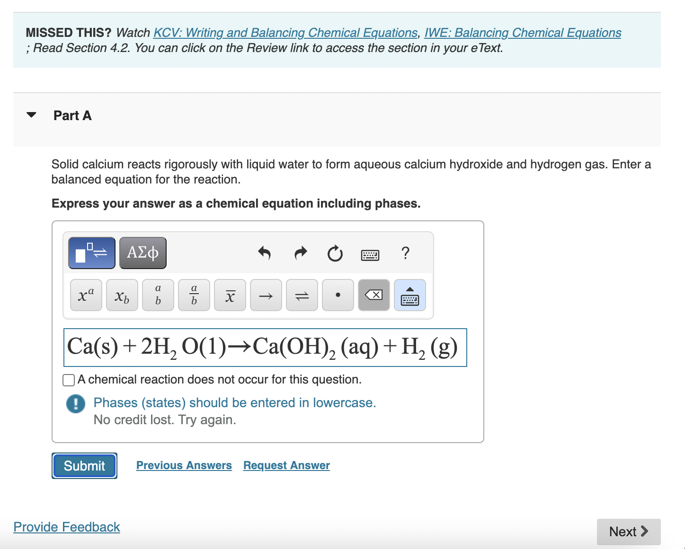Select the x-bar overline tool
The height and width of the screenshot is (549, 685).
click(230, 295)
